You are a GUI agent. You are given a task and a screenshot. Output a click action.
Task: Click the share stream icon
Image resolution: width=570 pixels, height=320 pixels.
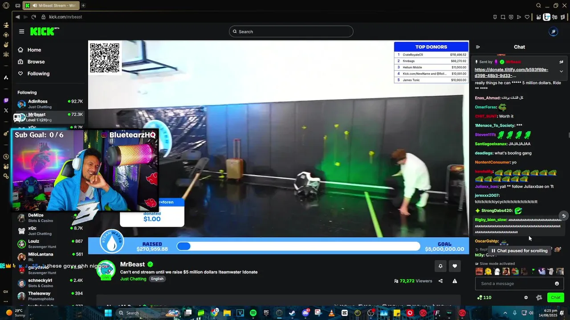(440, 281)
